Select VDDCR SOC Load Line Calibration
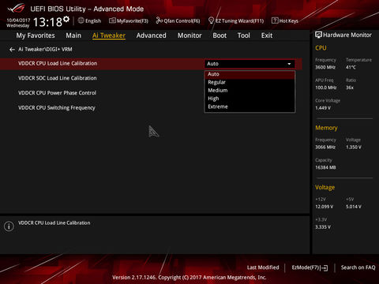The height and width of the screenshot is (284, 379). pyautogui.click(x=58, y=78)
